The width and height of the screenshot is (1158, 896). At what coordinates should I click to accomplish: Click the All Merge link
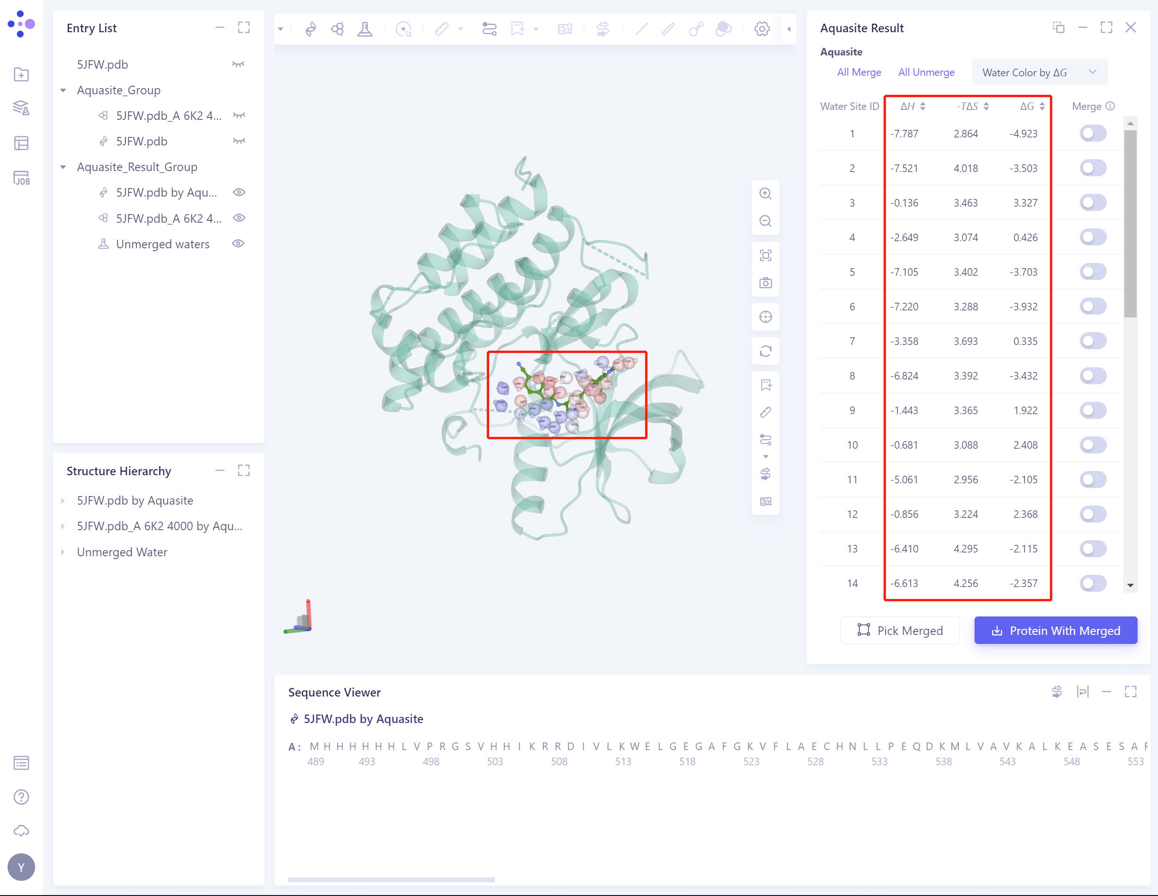point(858,72)
